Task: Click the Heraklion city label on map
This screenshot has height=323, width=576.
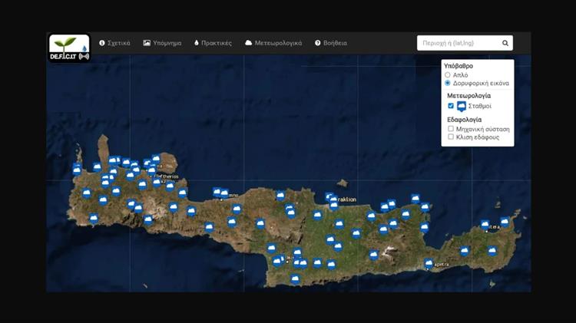Action: click(x=346, y=199)
